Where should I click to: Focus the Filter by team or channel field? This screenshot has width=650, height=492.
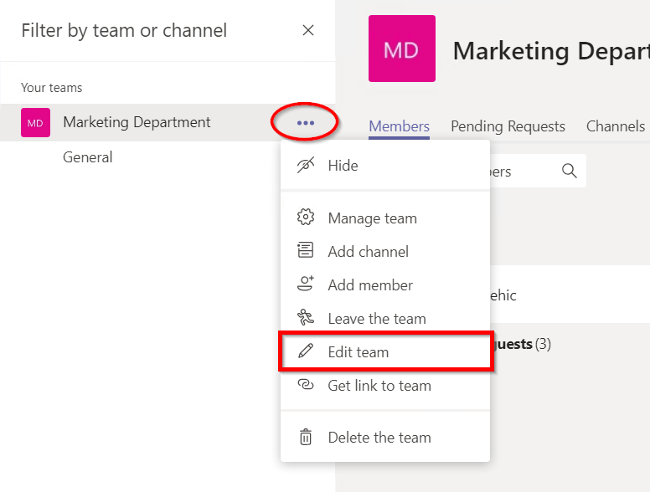[124, 31]
